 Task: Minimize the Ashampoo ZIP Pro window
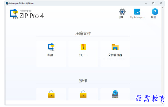(146, 3)
